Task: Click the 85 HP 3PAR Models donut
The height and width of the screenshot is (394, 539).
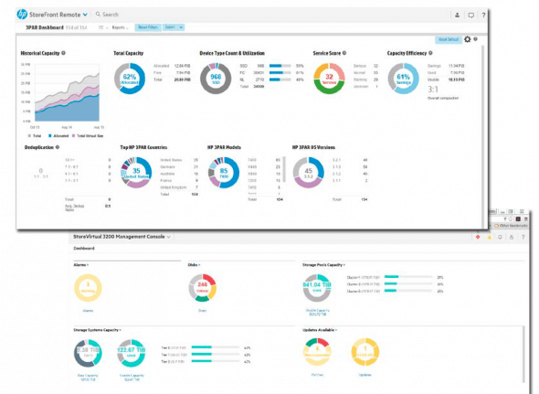Action: pos(224,173)
